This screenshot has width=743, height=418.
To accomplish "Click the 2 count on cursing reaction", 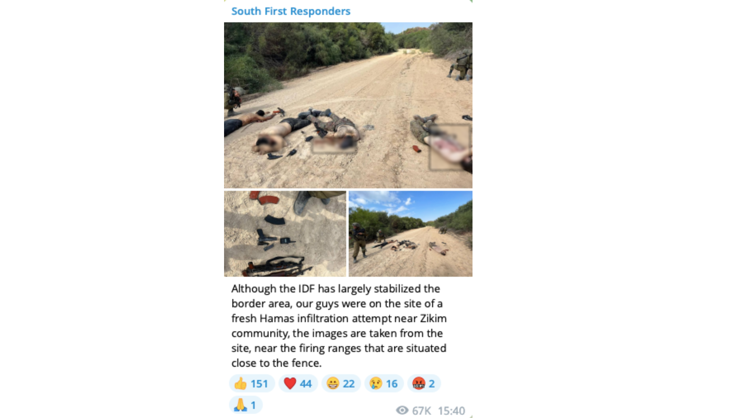I will (x=432, y=384).
